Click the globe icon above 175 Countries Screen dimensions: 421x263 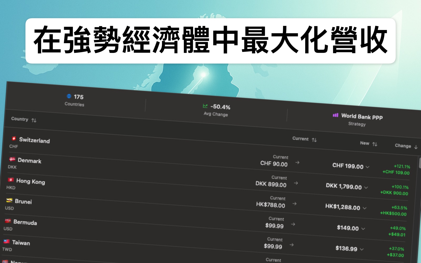[68, 96]
